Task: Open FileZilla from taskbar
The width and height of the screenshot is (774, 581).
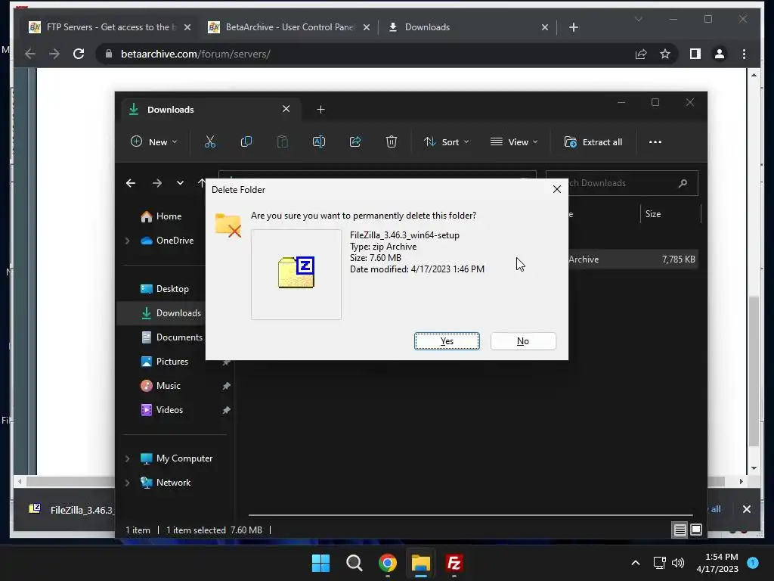Action: tap(454, 563)
